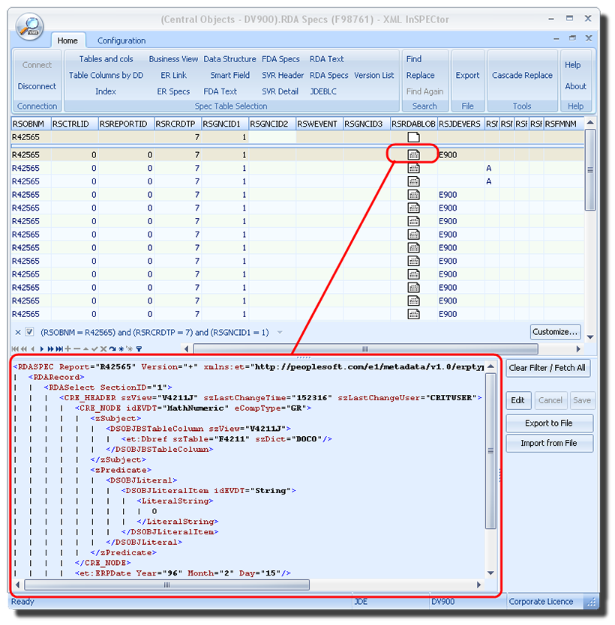Click the XML pane horizontal scrollbar thumb

click(x=166, y=585)
